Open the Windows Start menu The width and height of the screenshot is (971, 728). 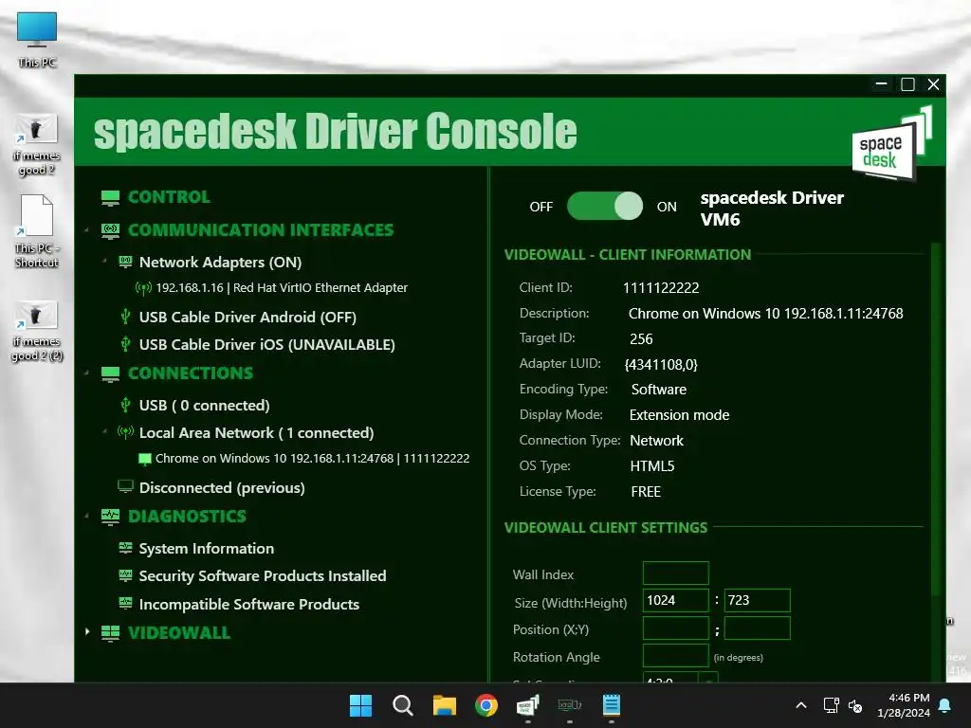click(360, 705)
